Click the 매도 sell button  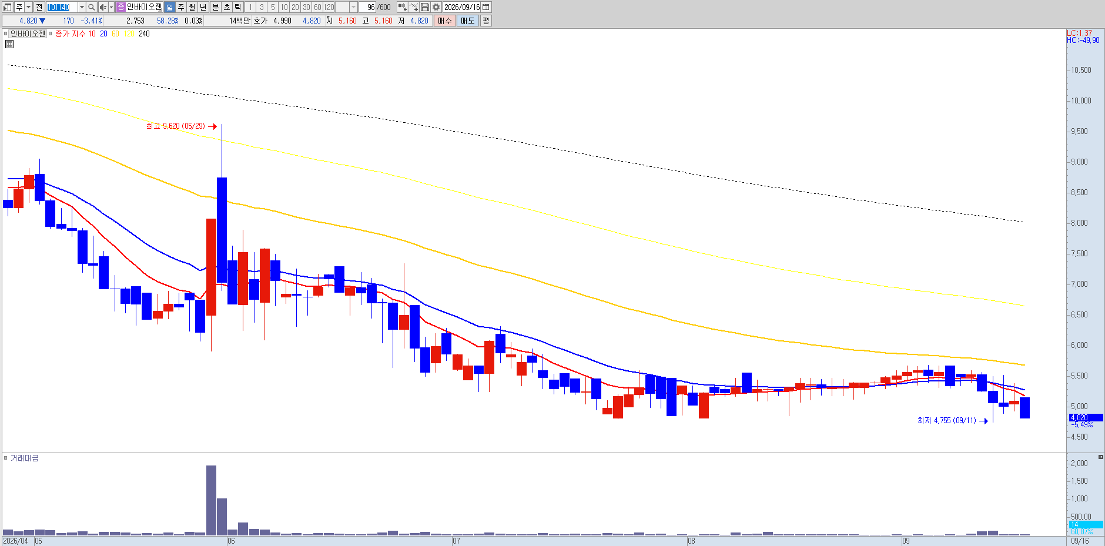[468, 21]
